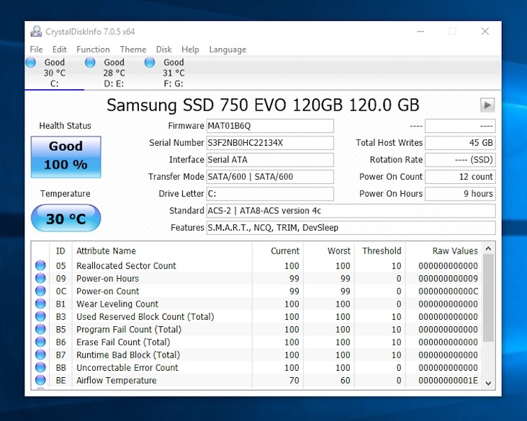This screenshot has height=421, width=527.
Task: Click the Serial Number field
Action: [x=270, y=143]
